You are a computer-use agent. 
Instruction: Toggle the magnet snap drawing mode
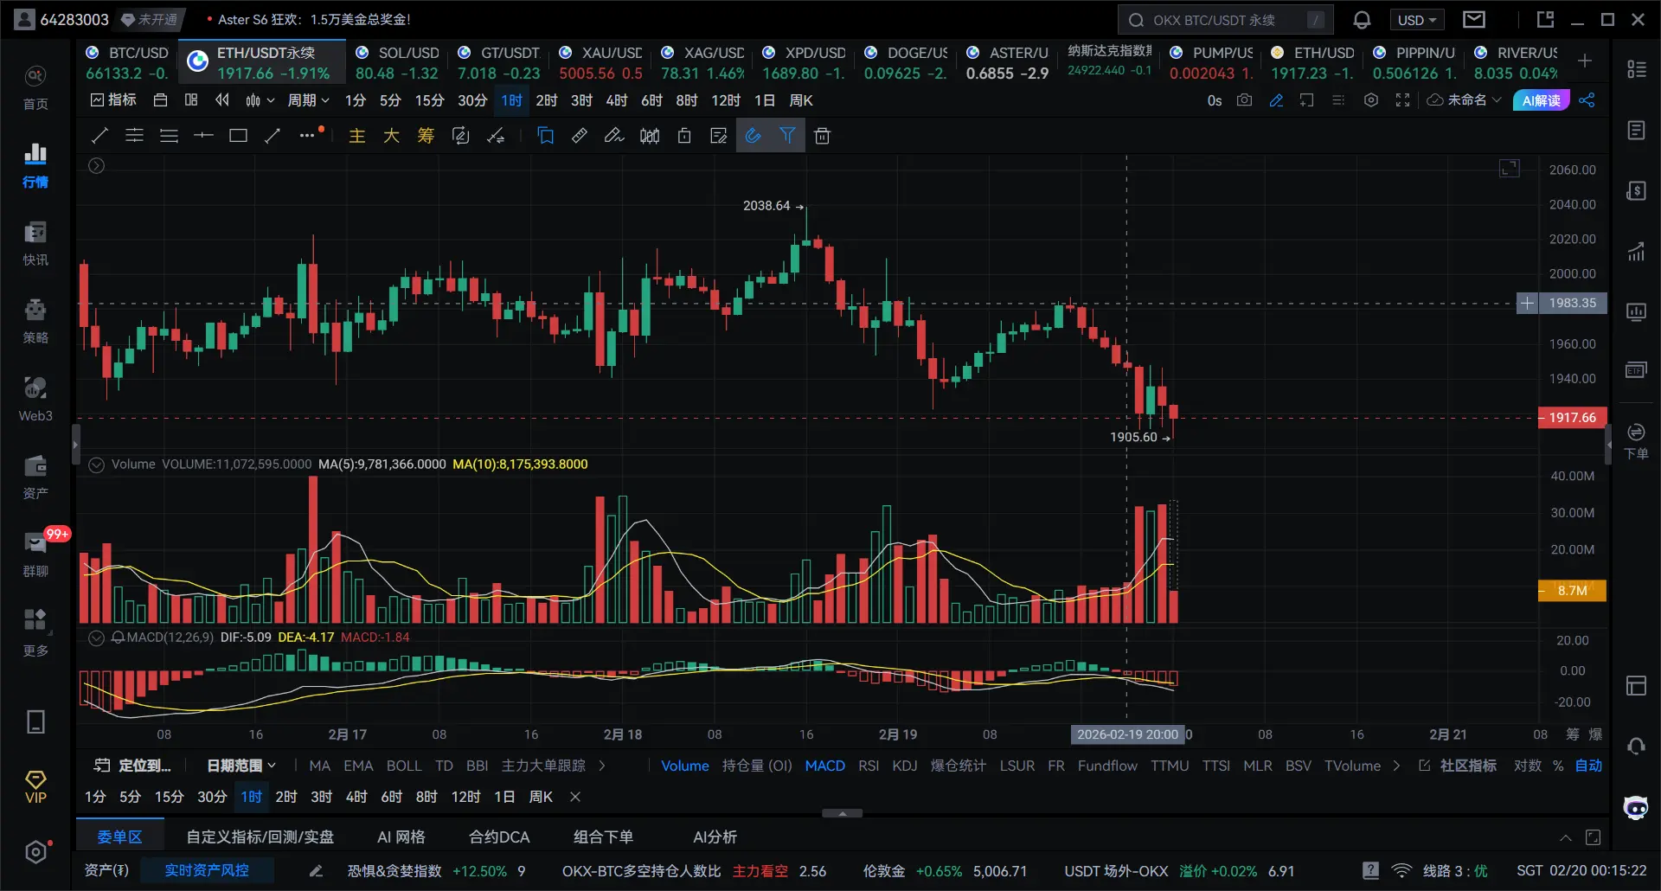pyautogui.click(x=753, y=135)
